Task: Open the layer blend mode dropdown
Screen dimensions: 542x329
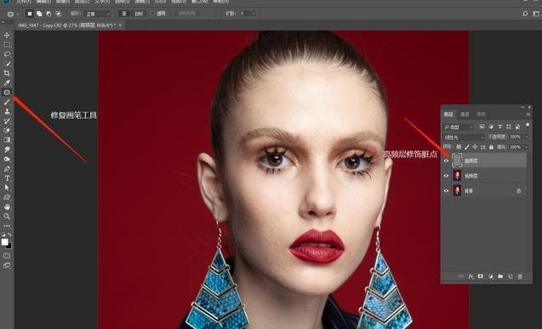Action: pyautogui.click(x=465, y=137)
